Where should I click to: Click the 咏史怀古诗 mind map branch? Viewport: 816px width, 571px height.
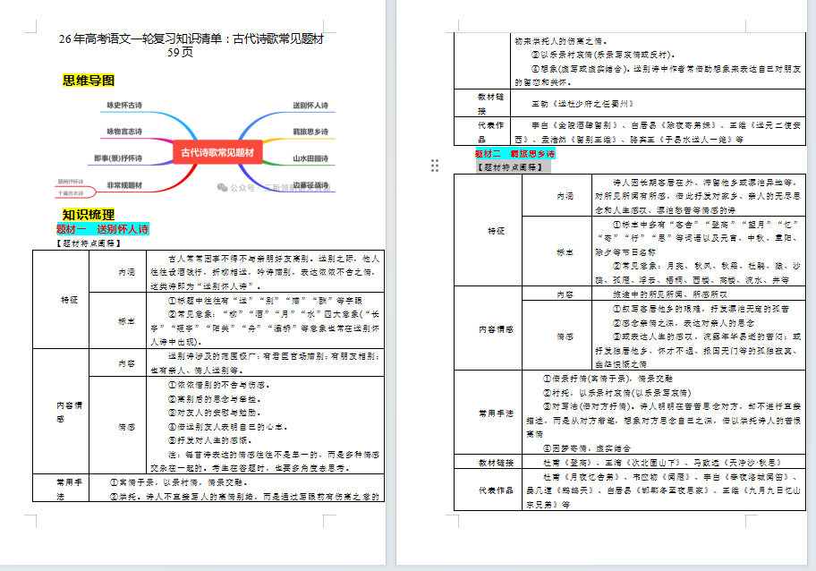coord(123,106)
